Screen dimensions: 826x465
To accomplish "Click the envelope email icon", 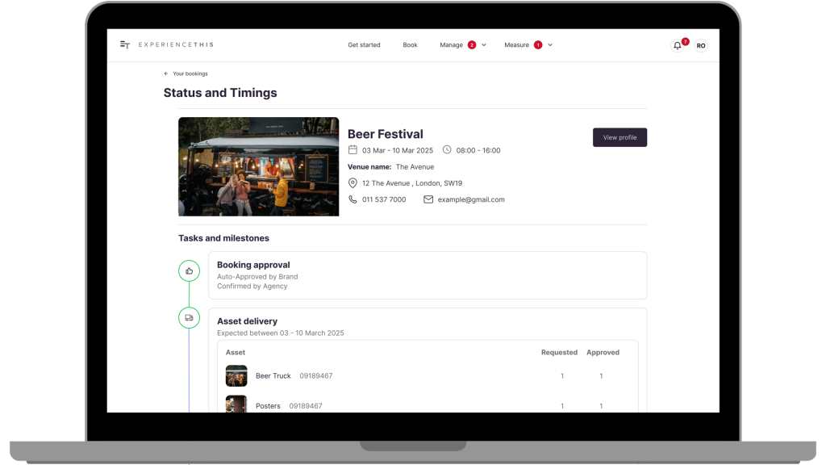I will pyautogui.click(x=428, y=199).
